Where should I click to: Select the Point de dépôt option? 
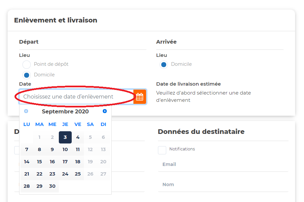point(27,64)
